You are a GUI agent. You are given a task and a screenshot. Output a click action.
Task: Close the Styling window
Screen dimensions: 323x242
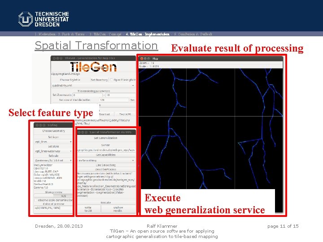(37, 125)
